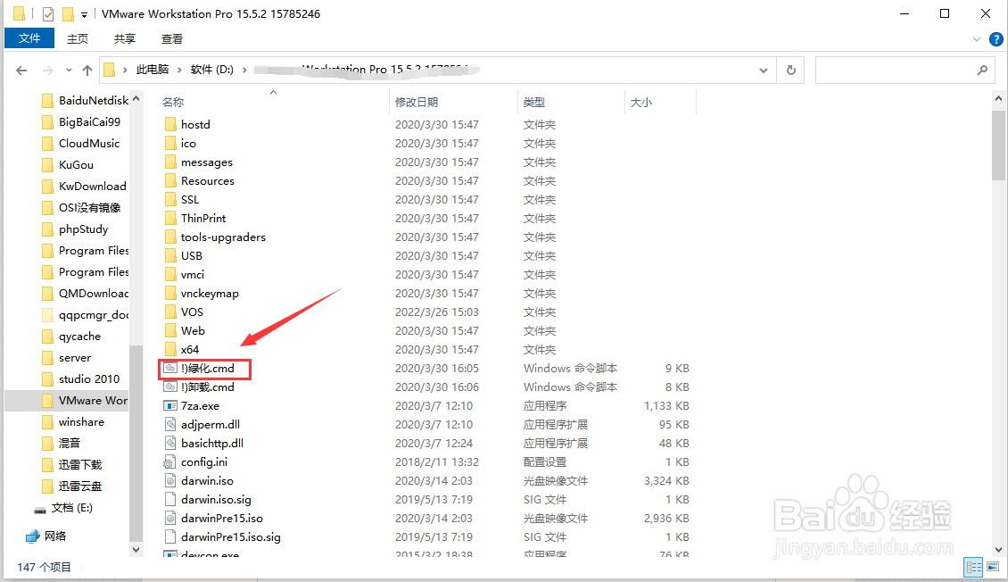Select the !)卸载.cmd script file
Image resolution: width=1008 pixels, height=582 pixels.
click(x=207, y=387)
